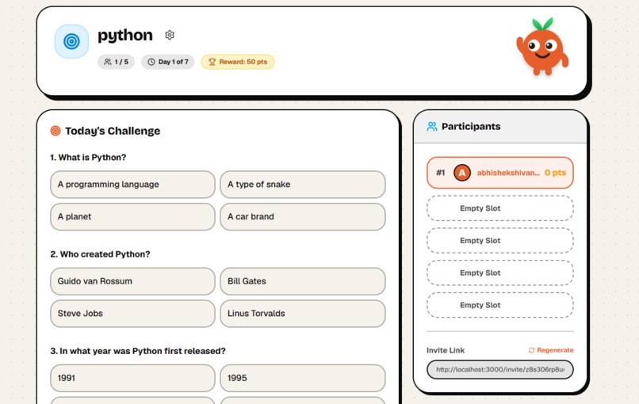Open the settings gear next to python
Viewport: 639px width, 404px height.
170,35
